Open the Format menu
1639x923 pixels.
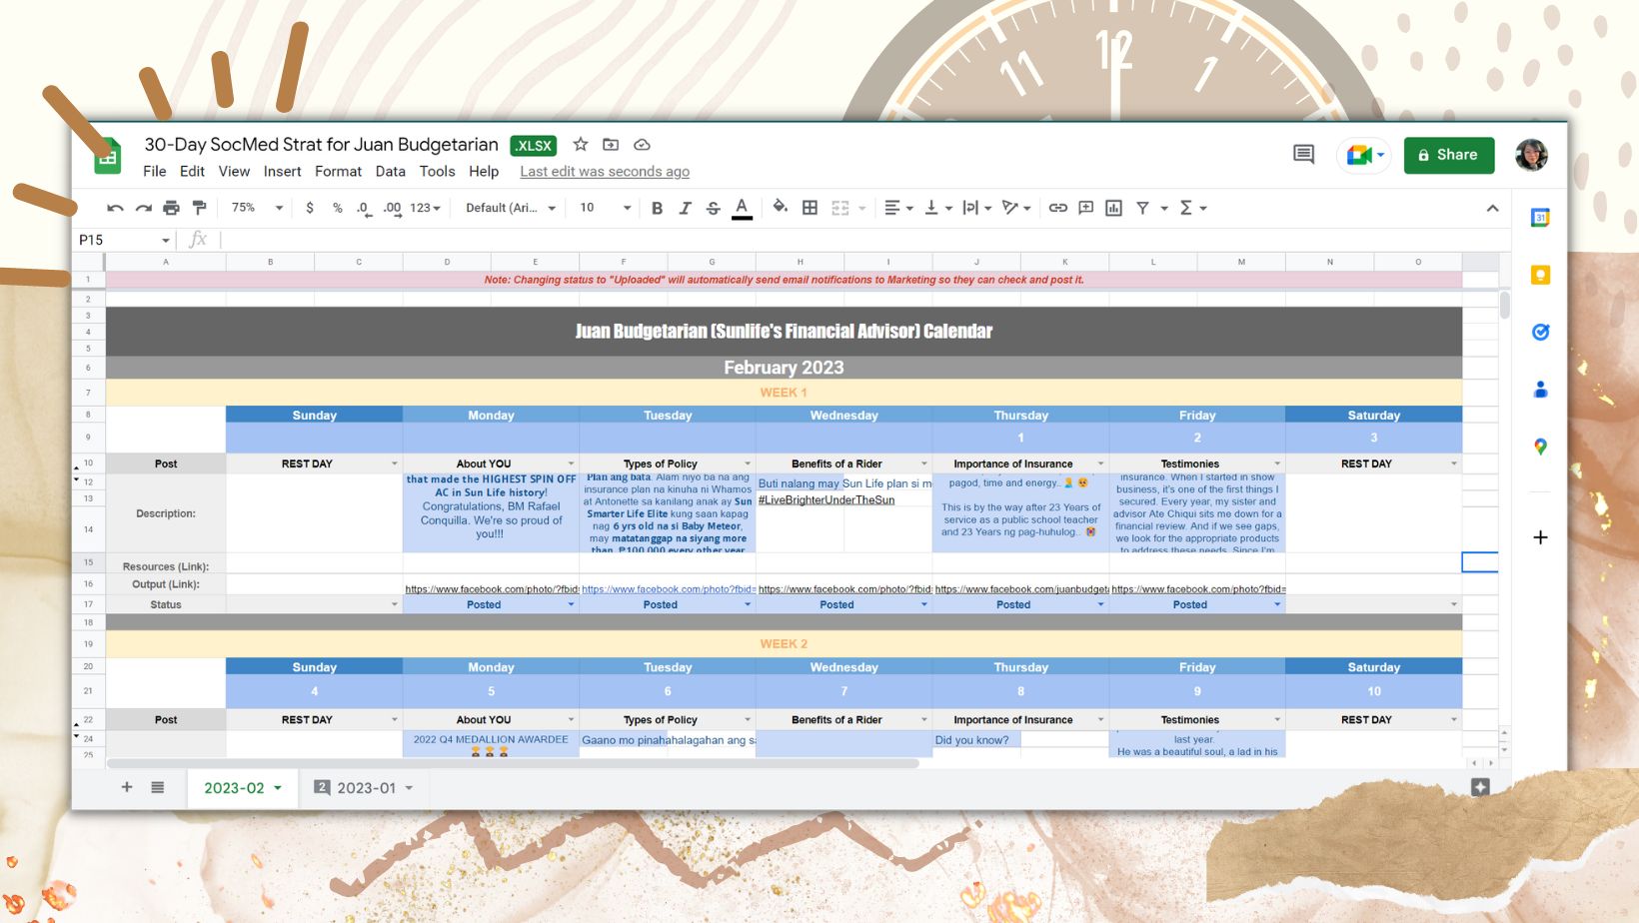[x=338, y=171]
